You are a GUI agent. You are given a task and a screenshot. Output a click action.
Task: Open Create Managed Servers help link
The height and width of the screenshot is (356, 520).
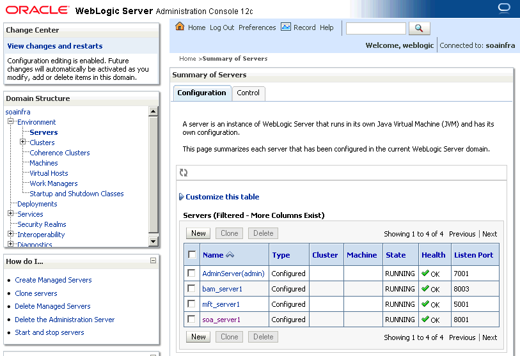pyautogui.click(x=53, y=280)
